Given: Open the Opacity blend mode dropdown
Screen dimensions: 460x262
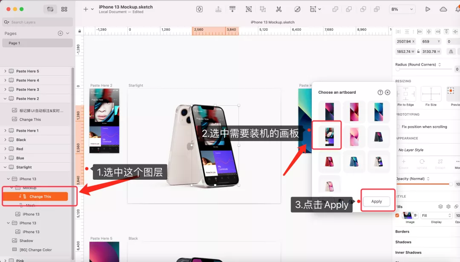Looking at the screenshot, I should coord(428,179).
